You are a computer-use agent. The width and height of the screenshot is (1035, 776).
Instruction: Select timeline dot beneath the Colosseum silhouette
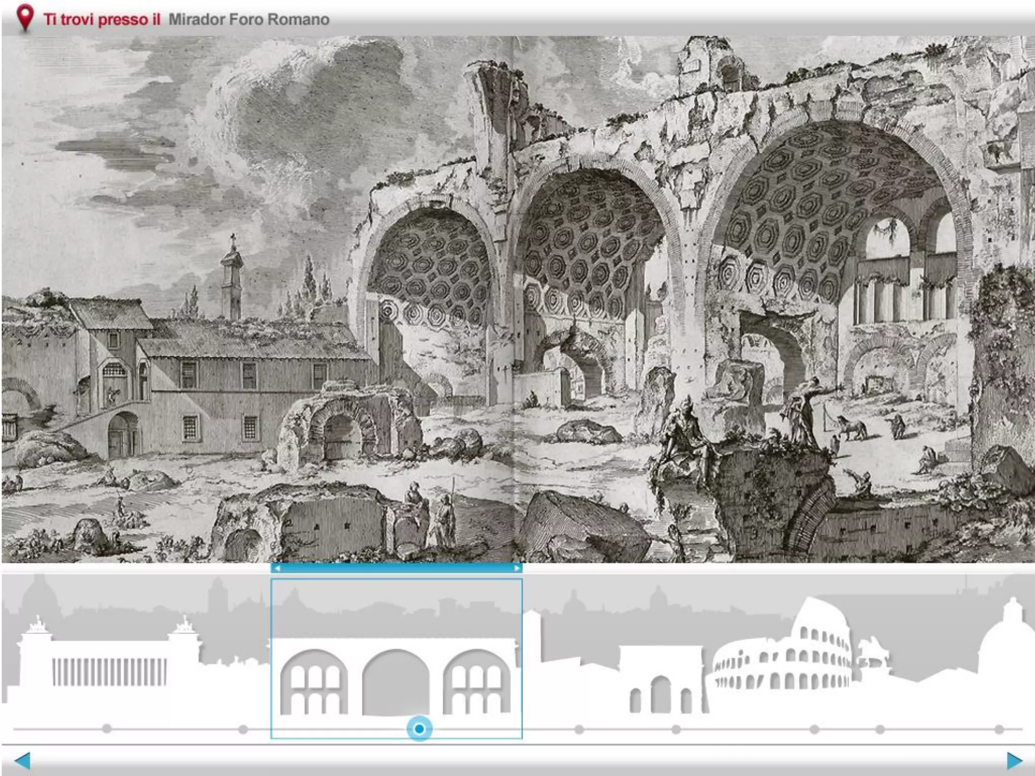tap(814, 729)
